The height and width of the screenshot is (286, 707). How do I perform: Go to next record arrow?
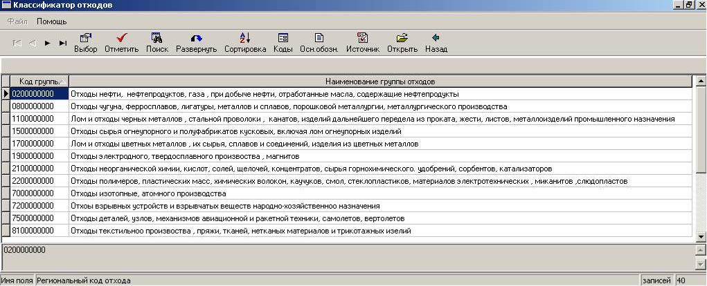(48, 43)
